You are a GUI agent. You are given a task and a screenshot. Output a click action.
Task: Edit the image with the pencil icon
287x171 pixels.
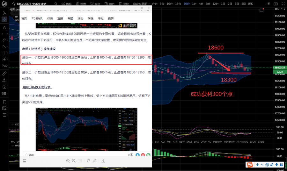pyautogui.click(x=94, y=161)
